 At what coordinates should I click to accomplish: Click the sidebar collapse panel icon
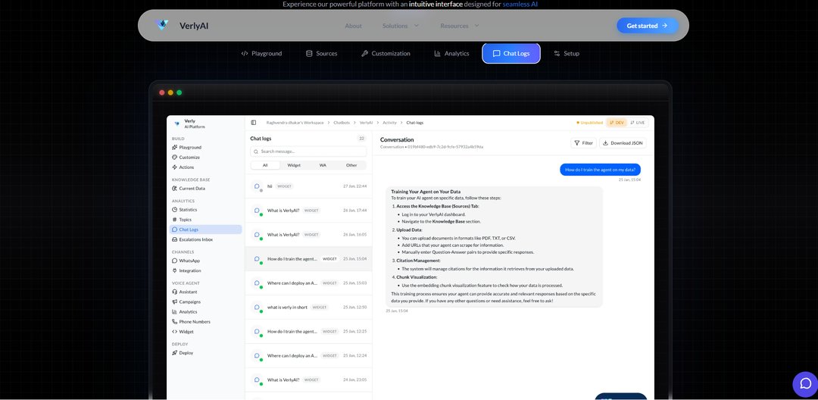coord(253,122)
